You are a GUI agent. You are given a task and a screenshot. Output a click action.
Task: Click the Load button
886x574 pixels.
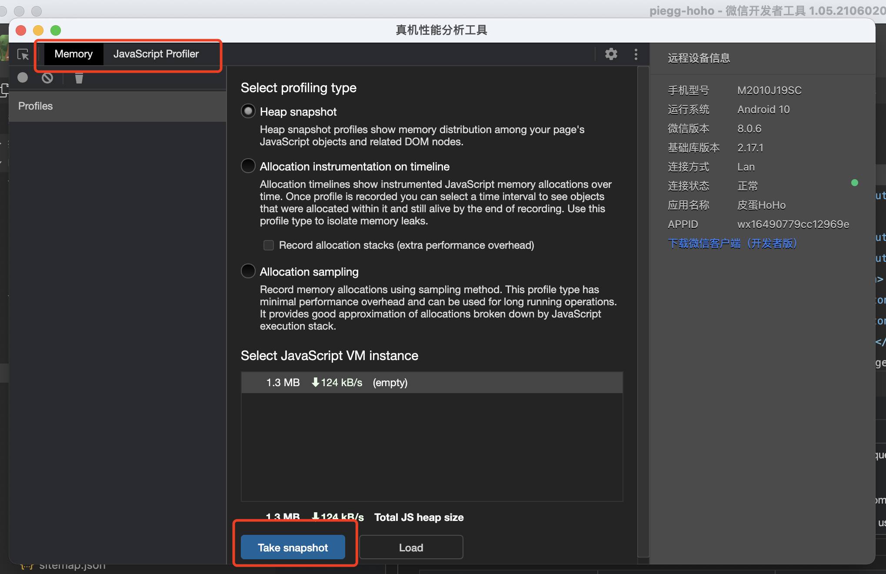tap(411, 547)
